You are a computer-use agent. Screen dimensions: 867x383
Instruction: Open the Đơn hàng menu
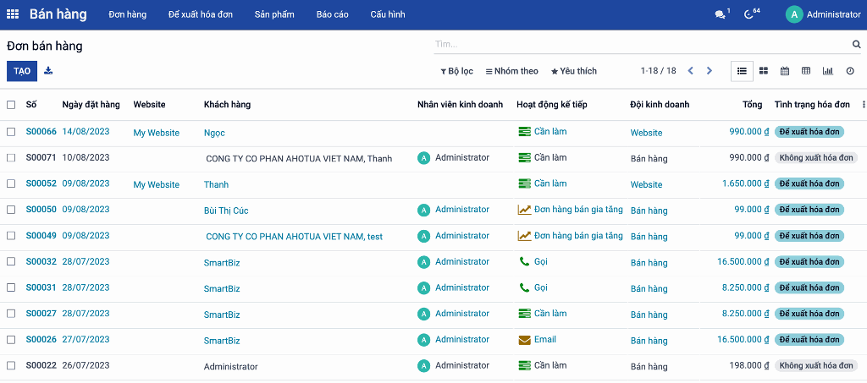[128, 15]
